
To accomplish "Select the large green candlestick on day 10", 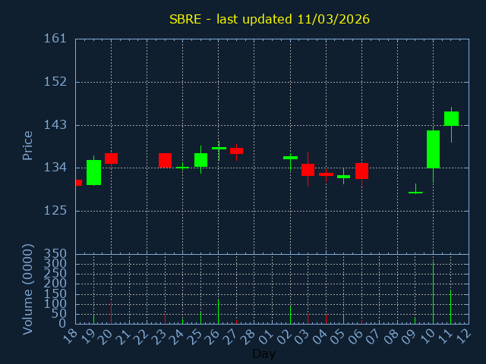I will pyautogui.click(x=433, y=149).
